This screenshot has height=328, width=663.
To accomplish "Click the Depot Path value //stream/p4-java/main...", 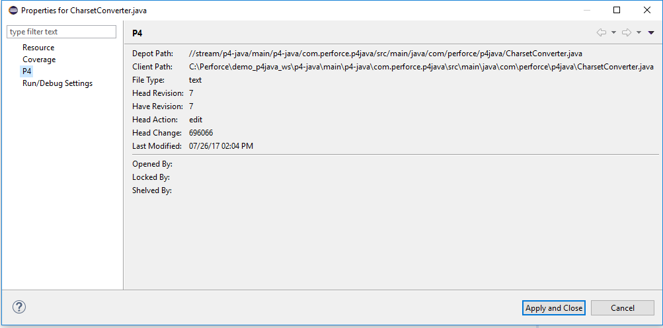I will [385, 54].
